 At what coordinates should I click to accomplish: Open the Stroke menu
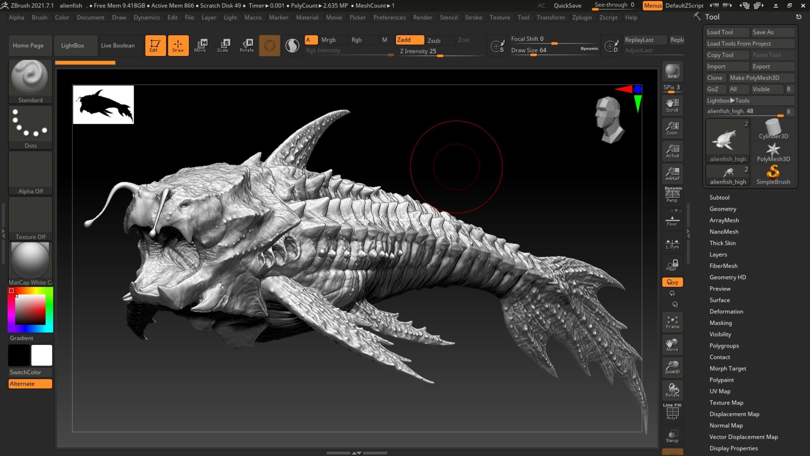coord(473,17)
